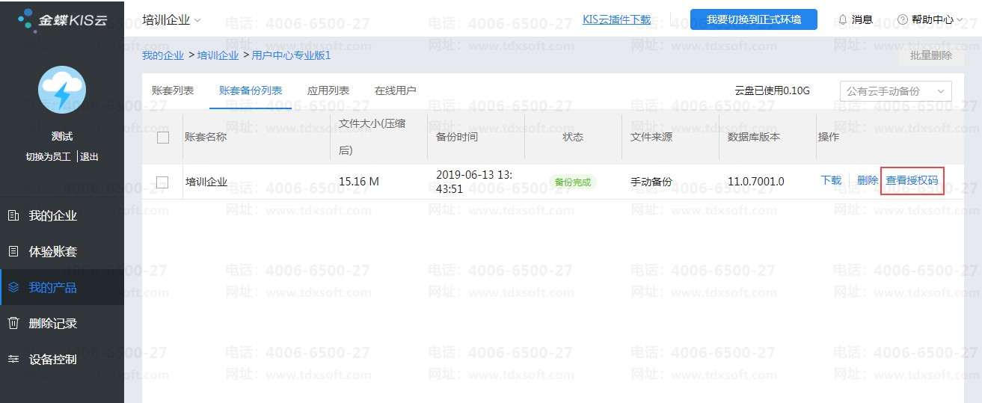Click the 我的企业 sidebar icon
Image resolution: width=982 pixels, height=403 pixels.
coord(13,216)
